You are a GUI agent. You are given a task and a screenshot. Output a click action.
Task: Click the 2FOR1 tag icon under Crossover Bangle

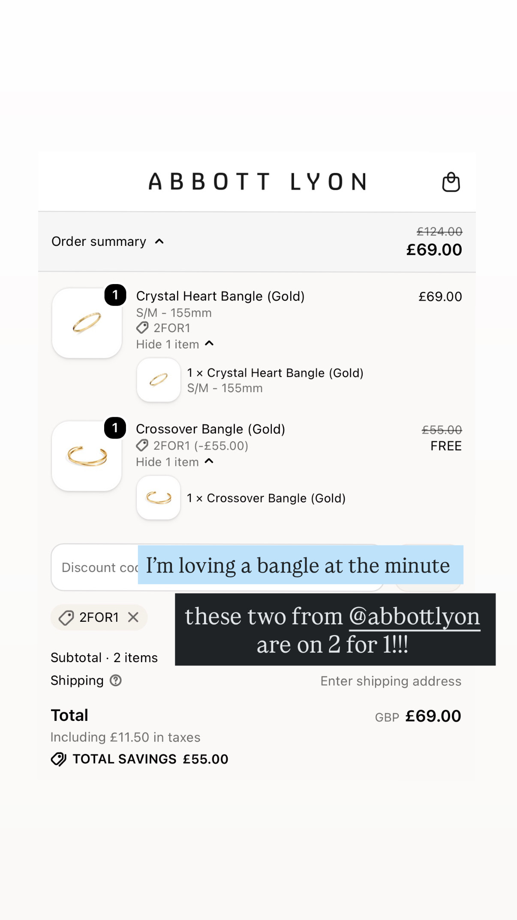coord(142,445)
